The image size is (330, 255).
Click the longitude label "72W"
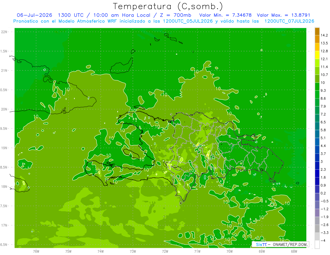click(165, 251)
